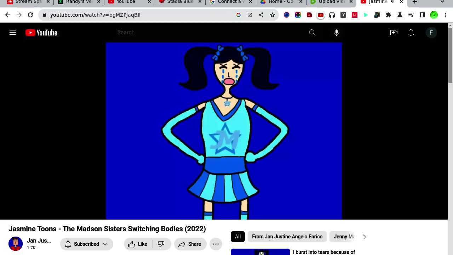Open YouTube notifications bell

411,33
